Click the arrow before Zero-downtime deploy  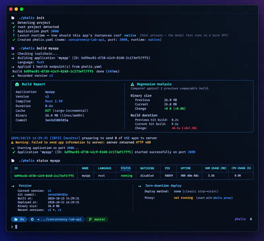139,186
